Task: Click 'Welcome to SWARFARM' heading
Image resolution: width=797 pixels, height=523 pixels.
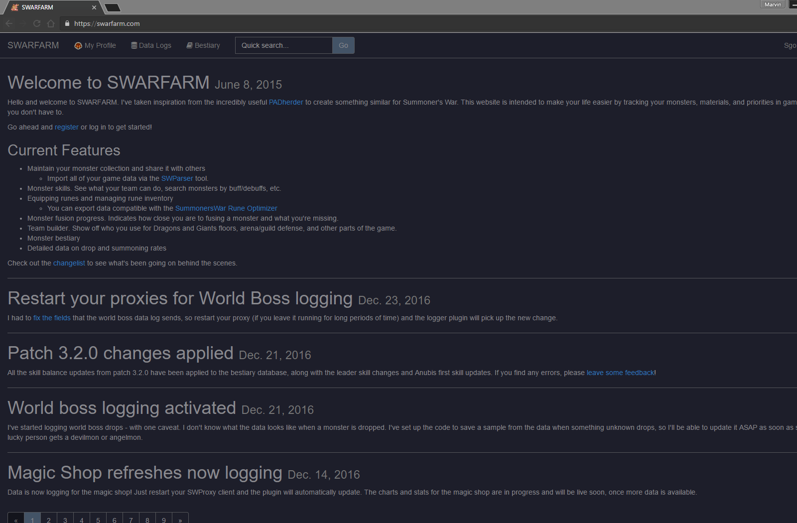Action: pyautogui.click(x=109, y=83)
